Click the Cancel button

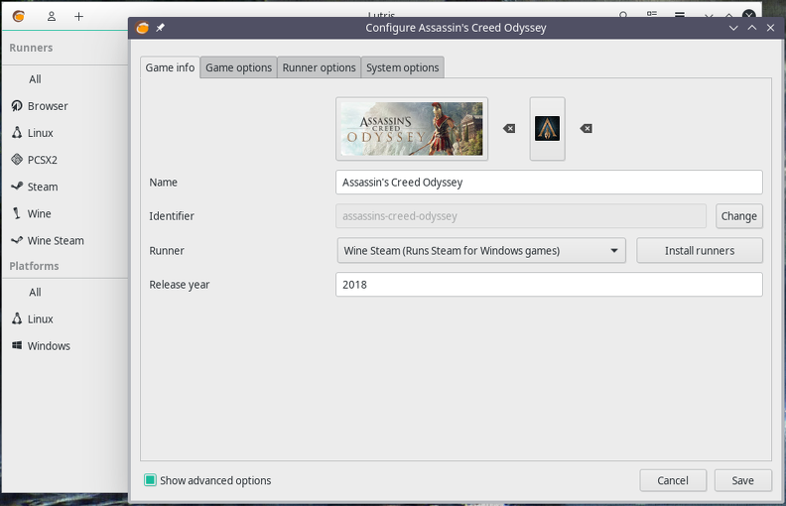point(673,480)
